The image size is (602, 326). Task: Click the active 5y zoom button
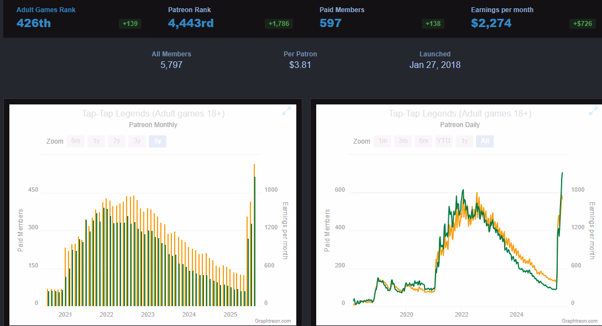pyautogui.click(x=158, y=141)
